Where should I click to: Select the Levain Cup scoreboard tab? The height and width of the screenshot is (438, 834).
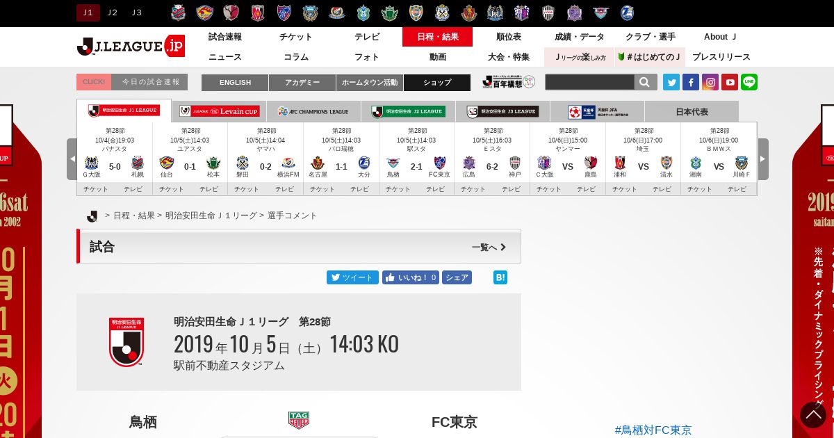219,111
